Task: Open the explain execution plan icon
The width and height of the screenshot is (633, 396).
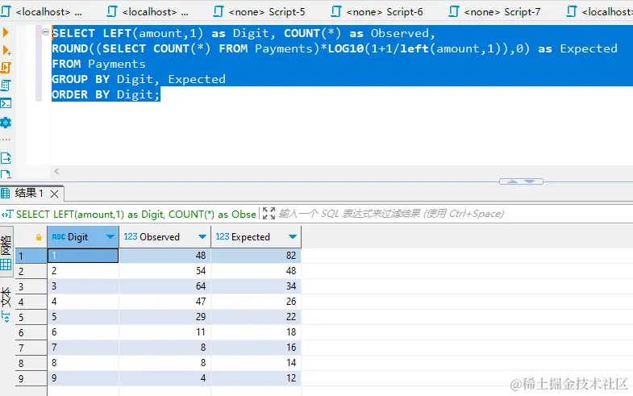Action: pos(6,85)
